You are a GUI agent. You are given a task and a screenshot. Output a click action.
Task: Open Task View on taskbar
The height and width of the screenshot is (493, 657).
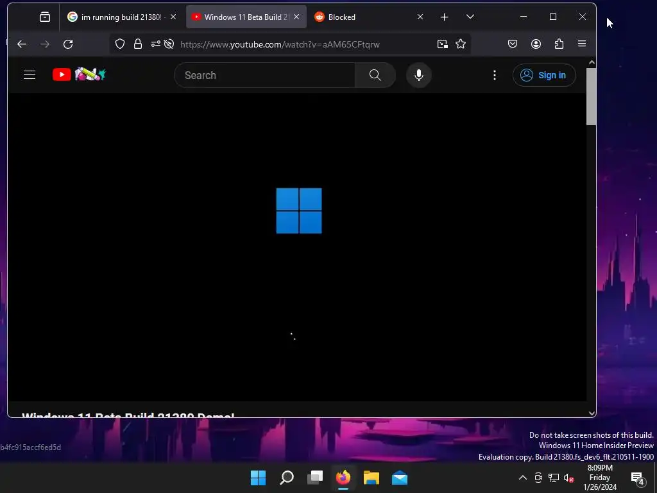[315, 478]
